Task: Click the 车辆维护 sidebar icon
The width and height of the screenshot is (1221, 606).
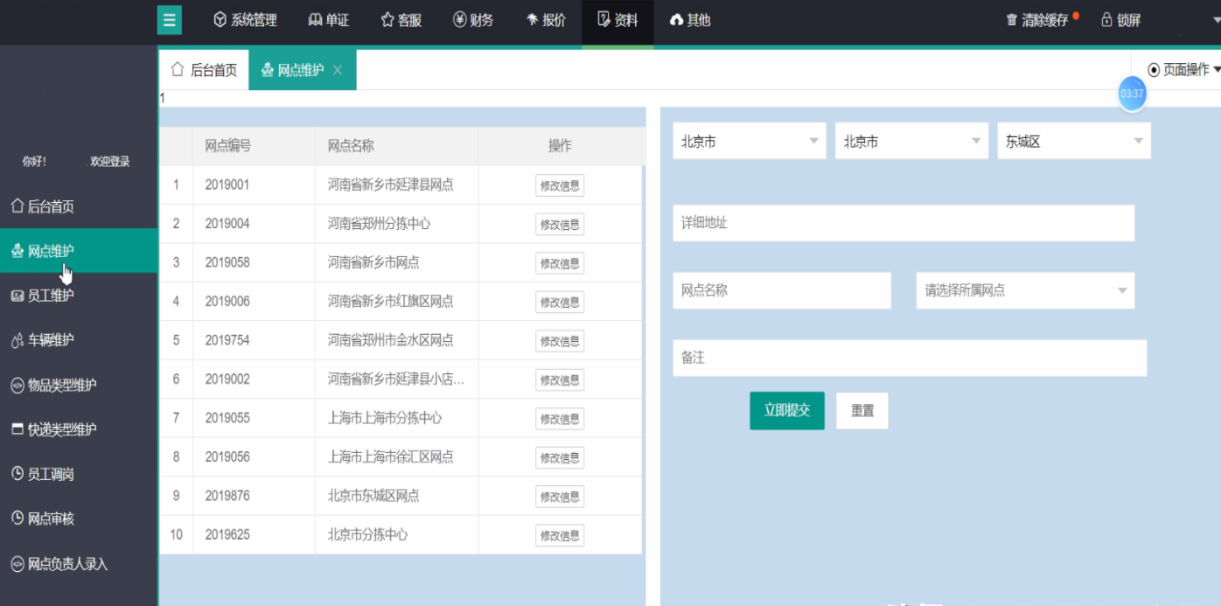Action: (17, 340)
